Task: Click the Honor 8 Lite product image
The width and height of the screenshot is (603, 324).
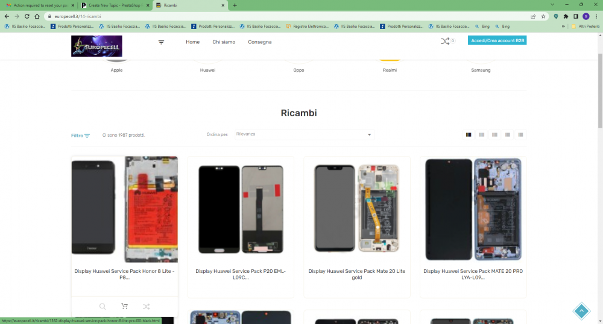Action: [125, 209]
